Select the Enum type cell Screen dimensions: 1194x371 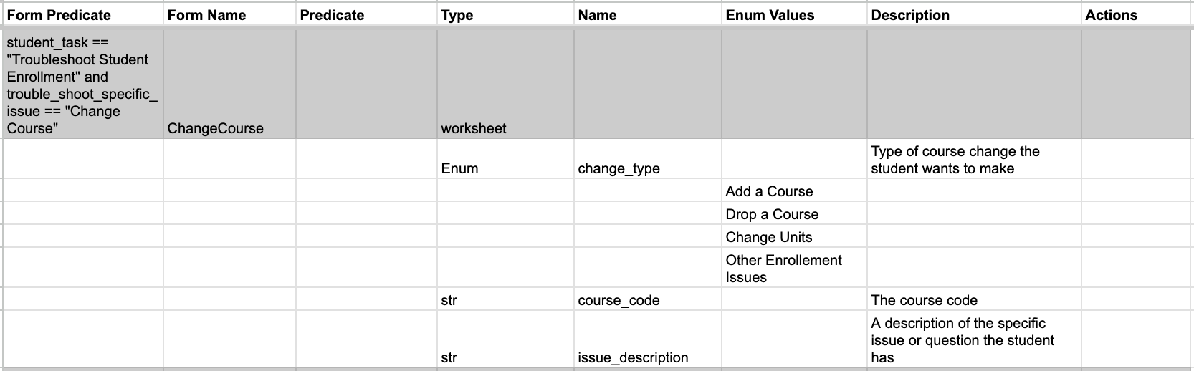459,168
